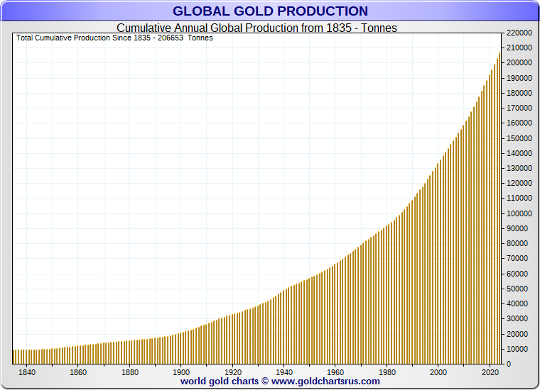Click the 1940 label on the x-axis
This screenshot has height=390, width=540.
coord(284,372)
